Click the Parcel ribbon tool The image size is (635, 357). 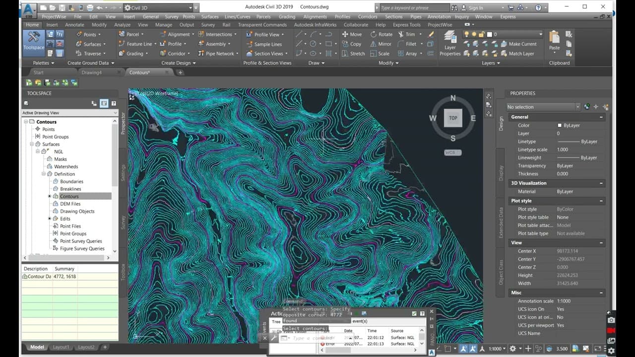click(129, 34)
